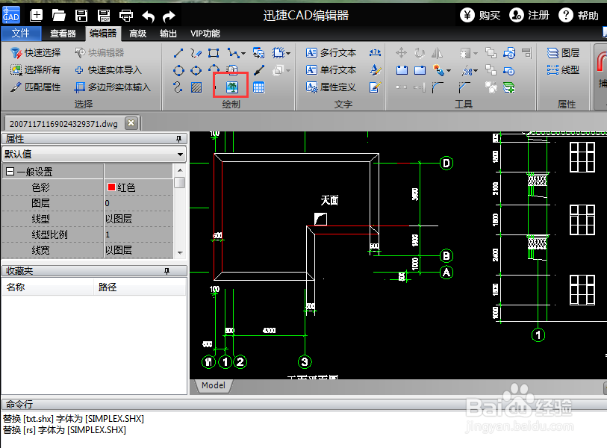Click the 帮助 help button
The height and width of the screenshot is (448, 607).
point(579,16)
